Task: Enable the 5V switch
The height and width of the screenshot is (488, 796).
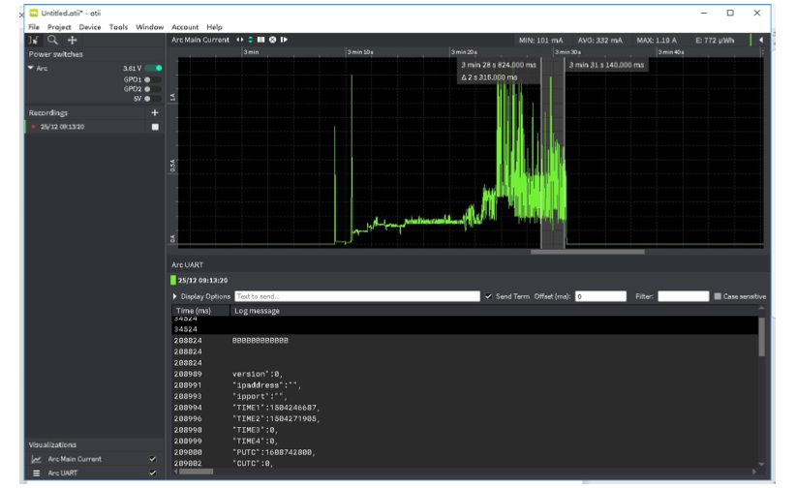Action: coord(153,99)
